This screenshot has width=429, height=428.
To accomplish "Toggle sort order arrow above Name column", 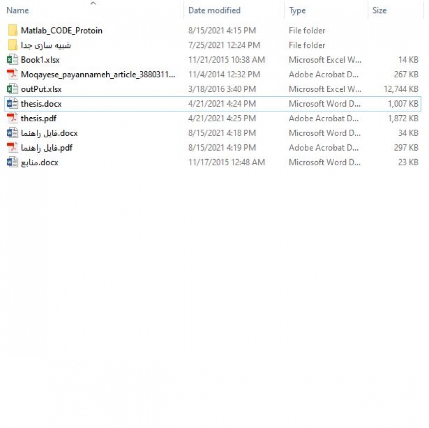I will [x=93, y=3].
